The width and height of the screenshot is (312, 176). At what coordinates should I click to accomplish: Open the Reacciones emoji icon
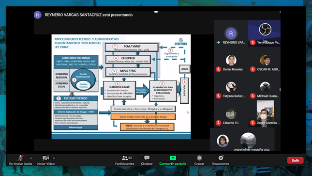click(221, 158)
